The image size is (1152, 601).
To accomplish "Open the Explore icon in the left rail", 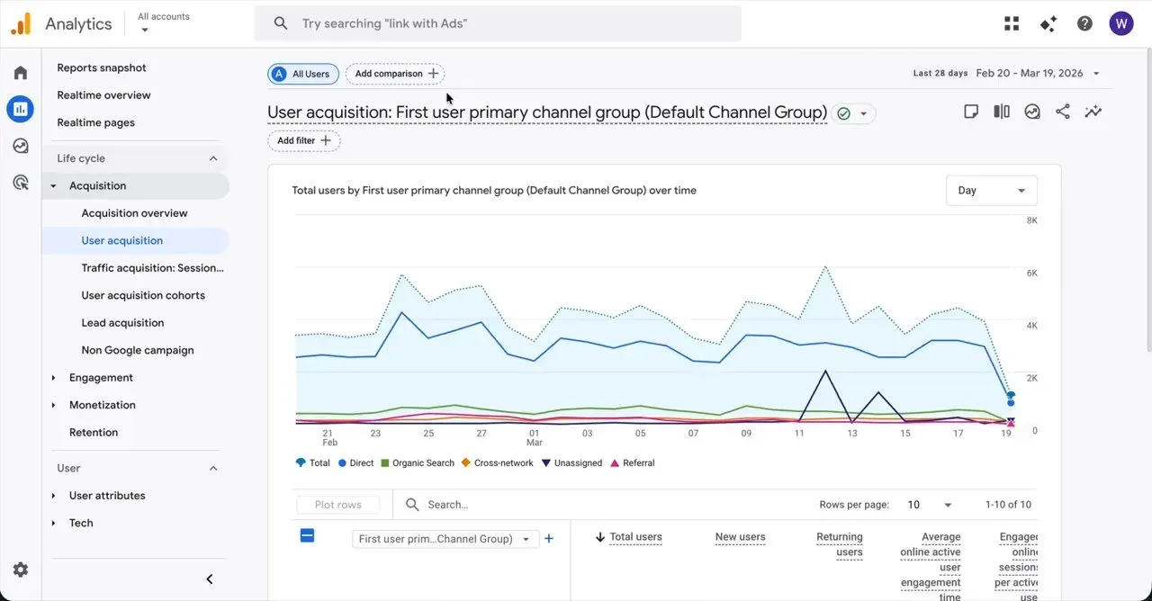I will tap(20, 146).
